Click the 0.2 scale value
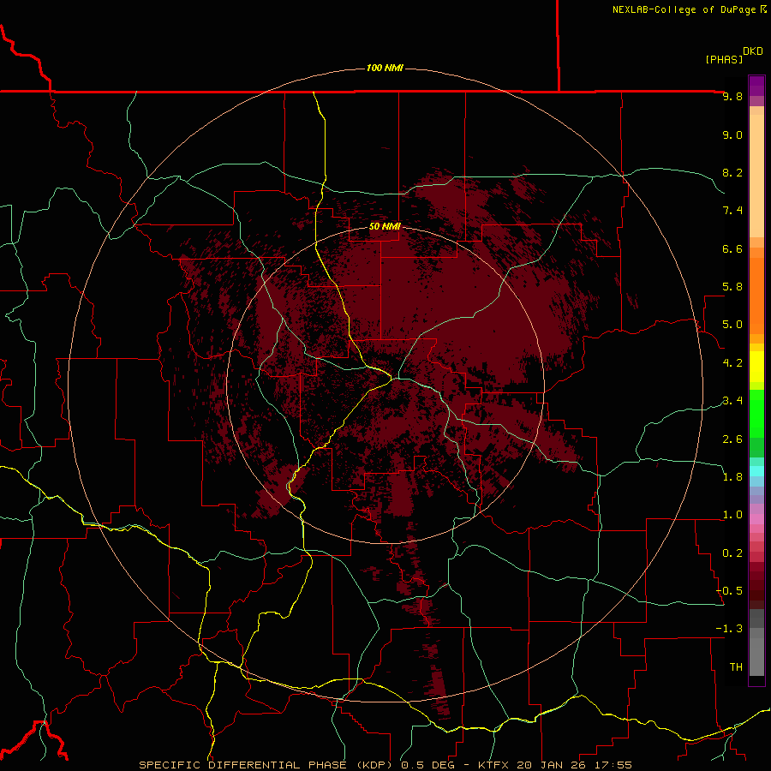 point(732,553)
